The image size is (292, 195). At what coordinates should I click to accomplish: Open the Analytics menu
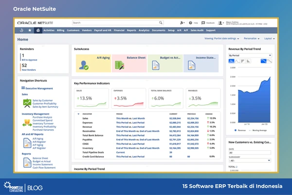point(144,30)
